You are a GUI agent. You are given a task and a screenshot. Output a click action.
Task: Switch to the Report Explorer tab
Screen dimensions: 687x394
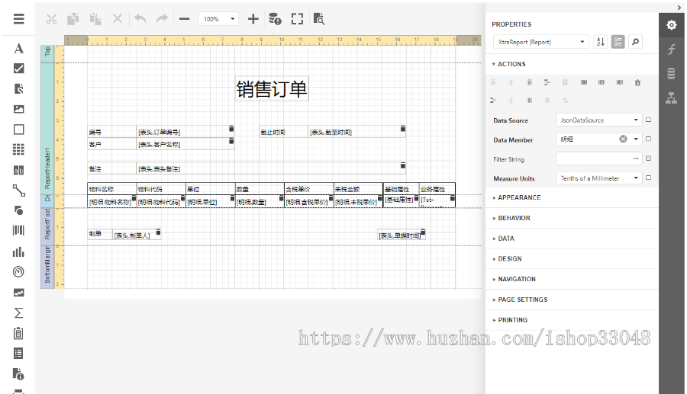point(671,97)
